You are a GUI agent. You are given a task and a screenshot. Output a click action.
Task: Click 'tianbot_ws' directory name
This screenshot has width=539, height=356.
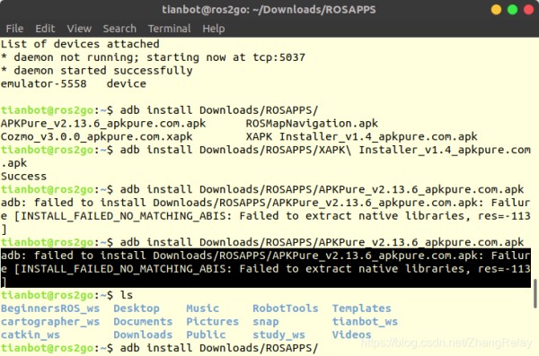[x=365, y=322]
